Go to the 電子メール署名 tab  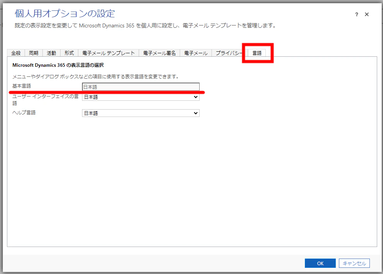point(159,53)
